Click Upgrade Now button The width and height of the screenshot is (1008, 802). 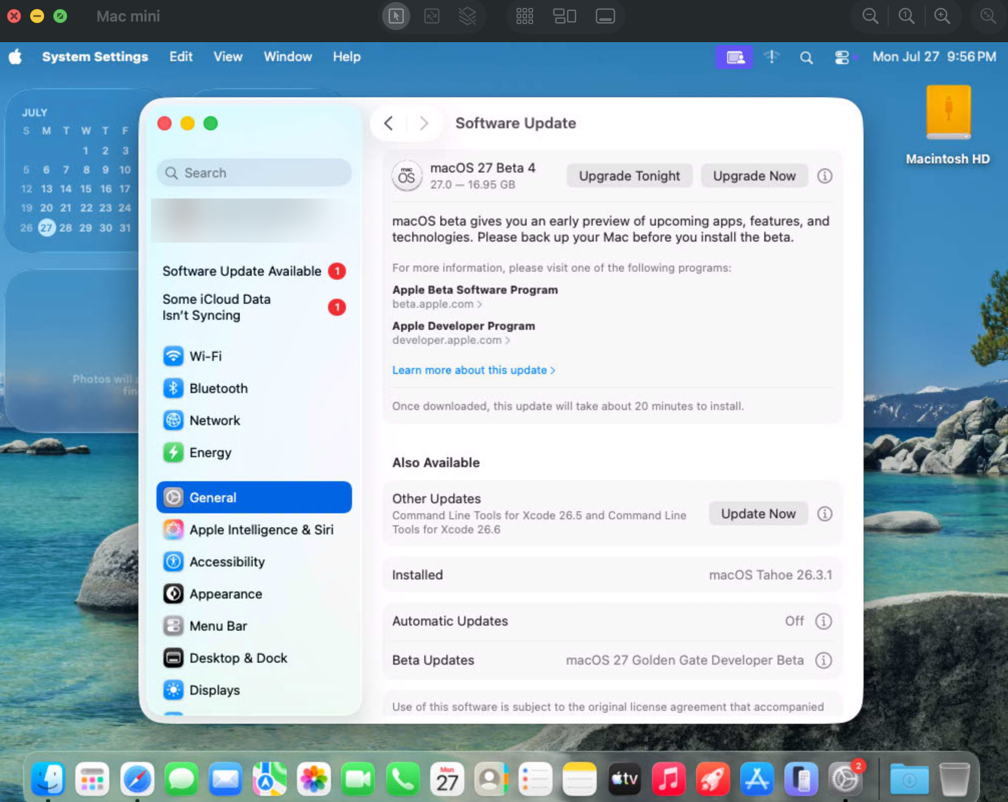pyautogui.click(x=754, y=176)
